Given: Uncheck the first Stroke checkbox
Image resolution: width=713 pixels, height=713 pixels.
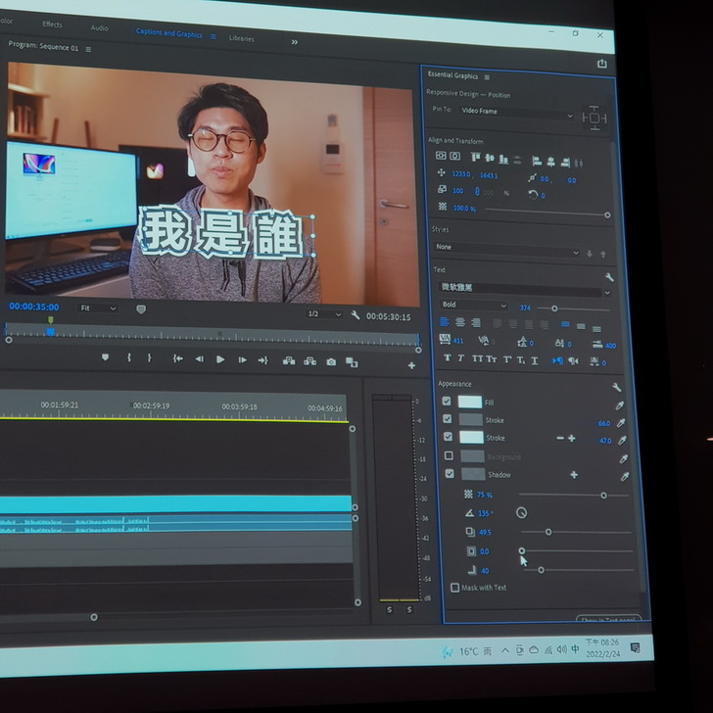Looking at the screenshot, I should click(x=448, y=419).
